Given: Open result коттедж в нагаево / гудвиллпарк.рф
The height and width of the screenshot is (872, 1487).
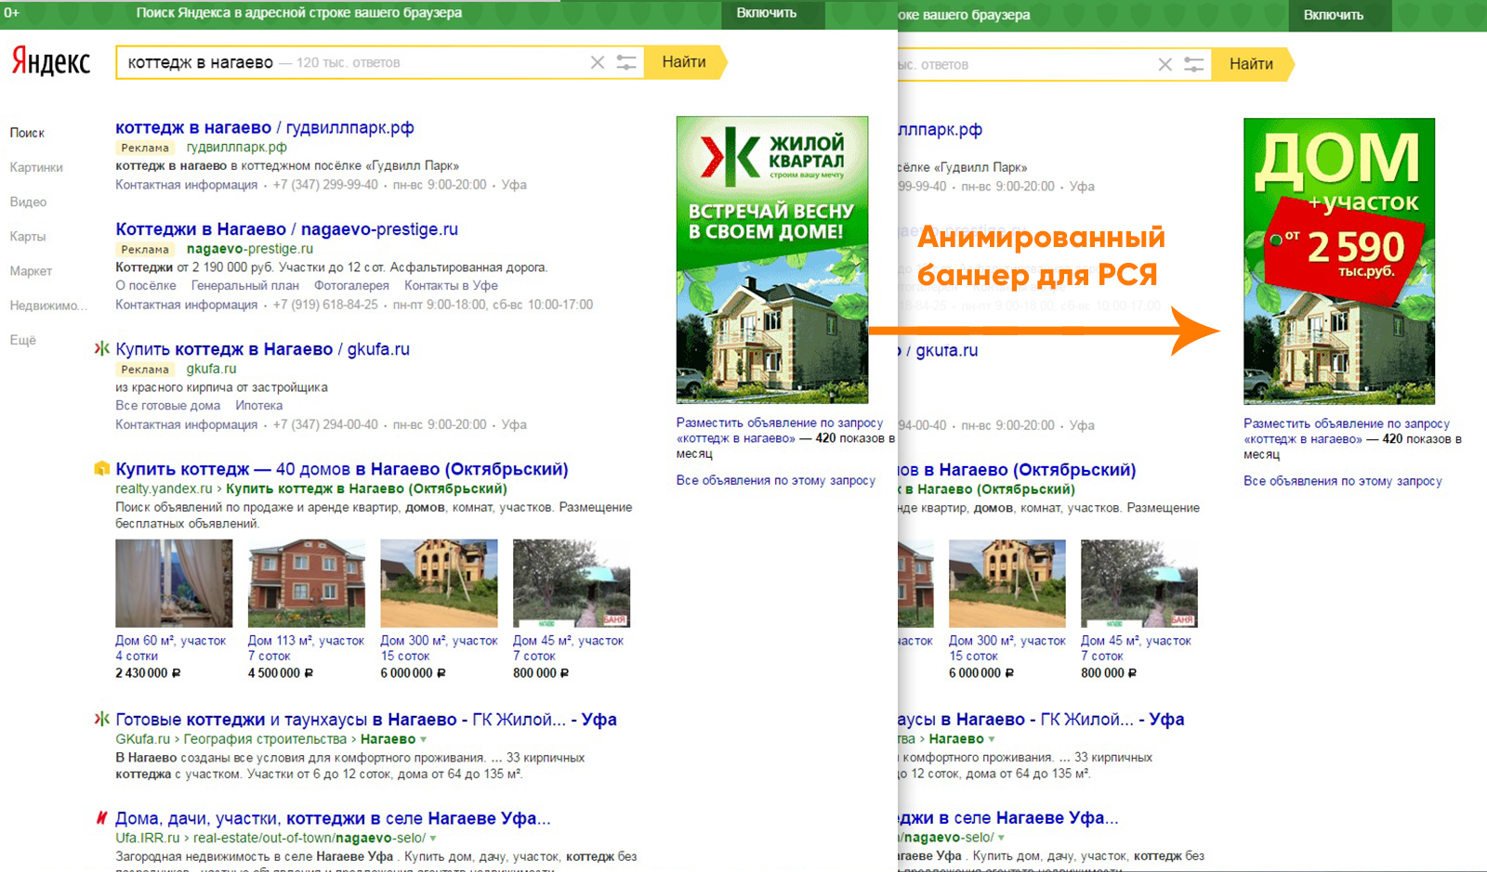Looking at the screenshot, I should pos(265,128).
